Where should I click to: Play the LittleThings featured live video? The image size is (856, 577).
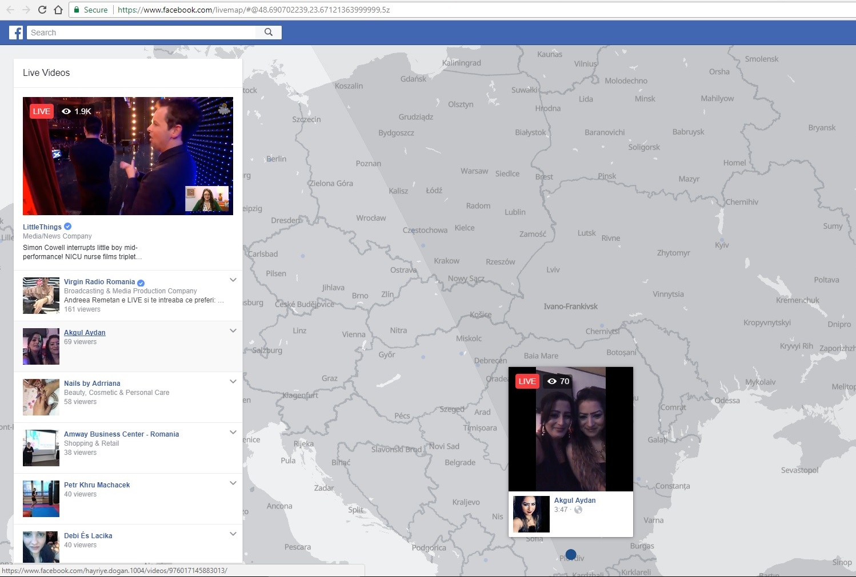pos(128,156)
